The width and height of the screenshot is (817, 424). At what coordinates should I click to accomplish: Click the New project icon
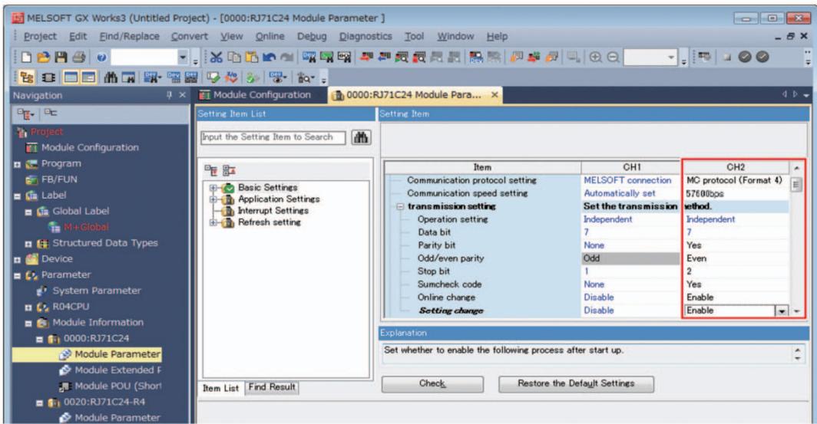27,58
